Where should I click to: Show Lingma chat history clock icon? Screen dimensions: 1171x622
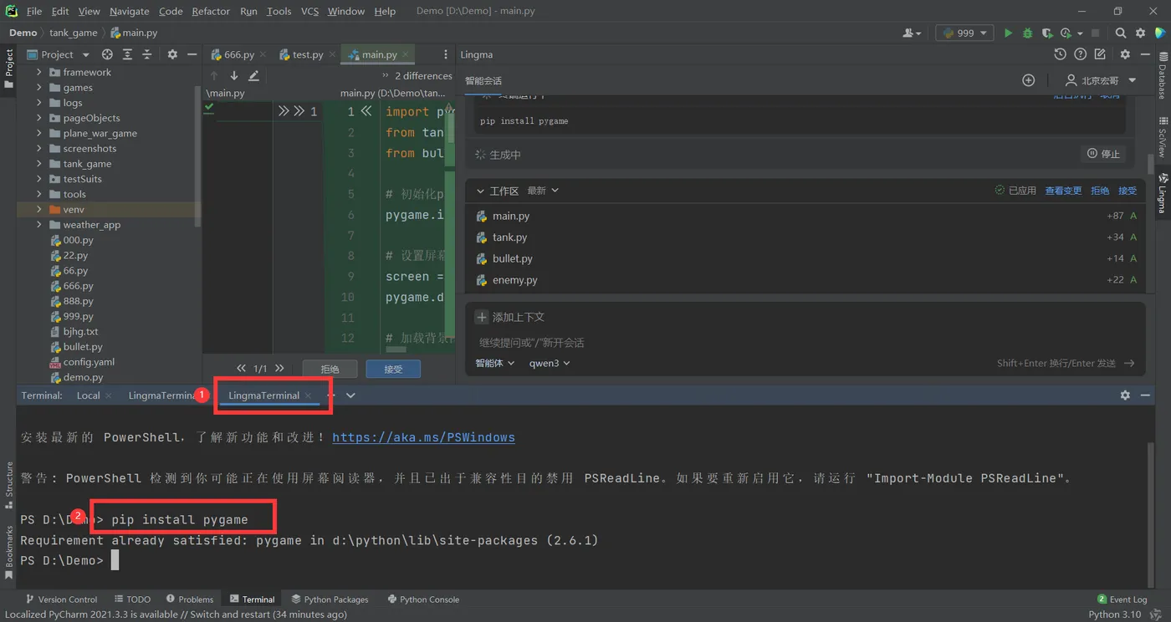[1060, 54]
